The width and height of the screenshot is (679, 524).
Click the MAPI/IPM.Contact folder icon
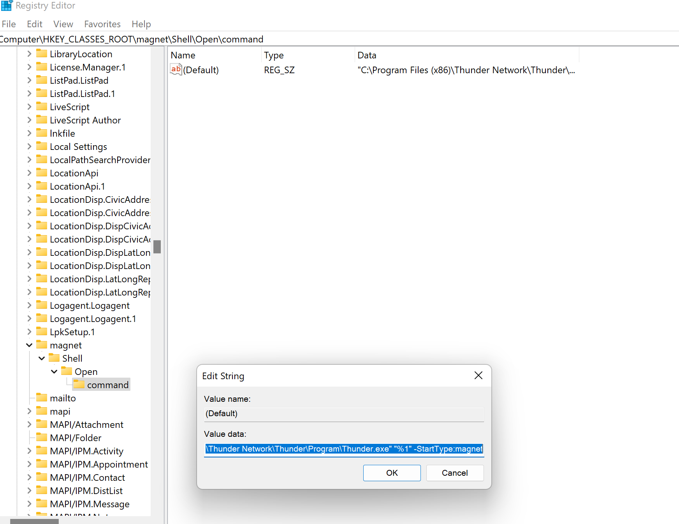[42, 477]
